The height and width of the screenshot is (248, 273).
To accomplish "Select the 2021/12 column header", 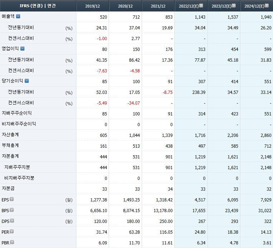I will 158,6.
